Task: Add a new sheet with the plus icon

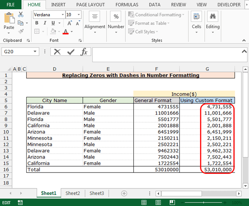Action: [124, 193]
